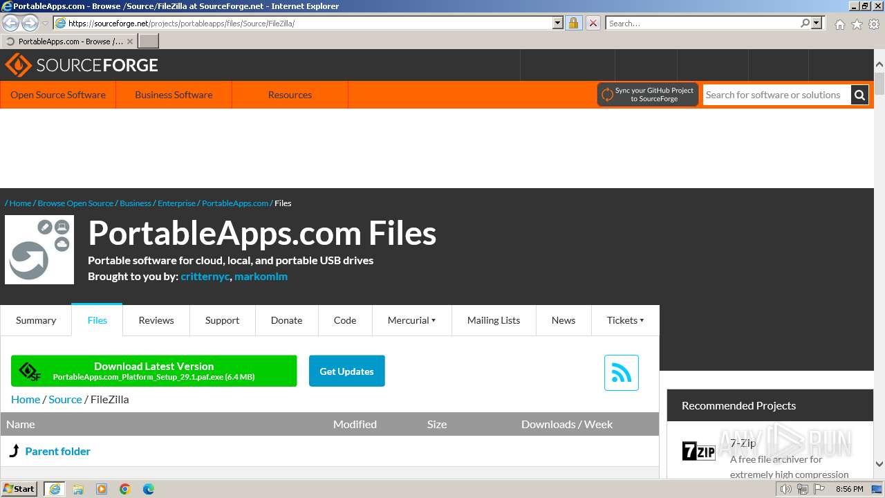The image size is (885, 498).
Task: Click the magnifier in browser search box
Action: pos(805,23)
